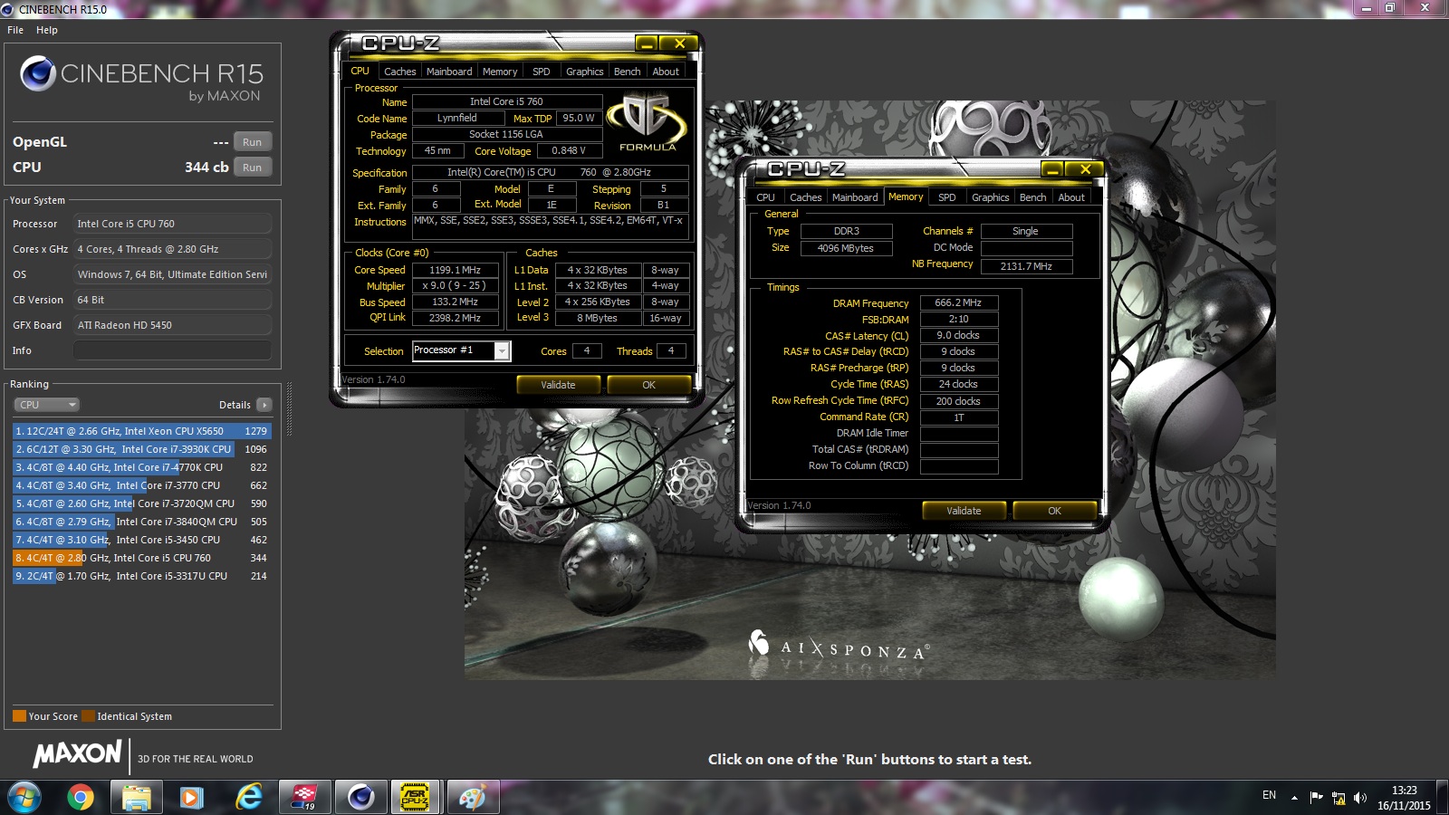Open the Paint taskbar icon
The image size is (1449, 815).
point(472,797)
